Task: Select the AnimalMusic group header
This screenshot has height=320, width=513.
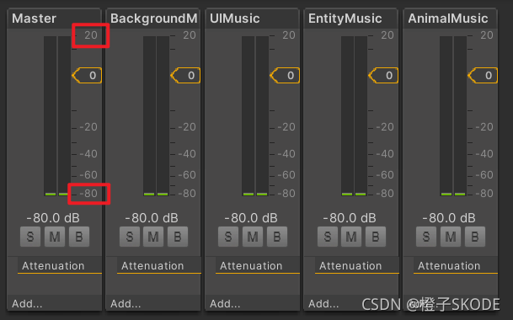Action: point(450,19)
